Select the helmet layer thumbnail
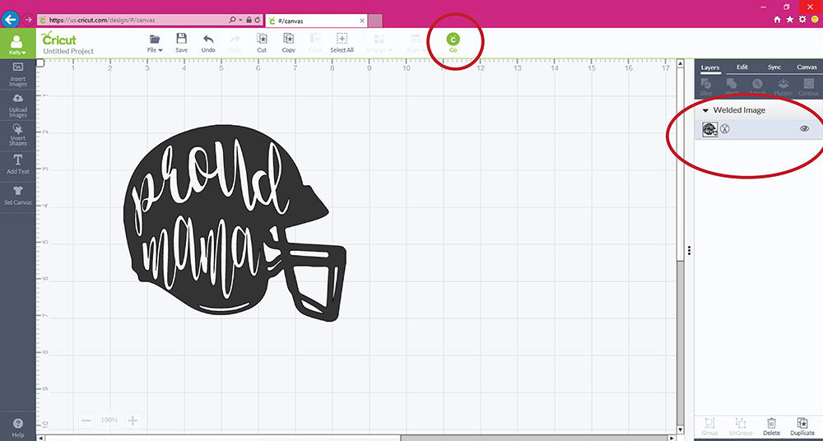The height and width of the screenshot is (441, 823). pos(709,129)
